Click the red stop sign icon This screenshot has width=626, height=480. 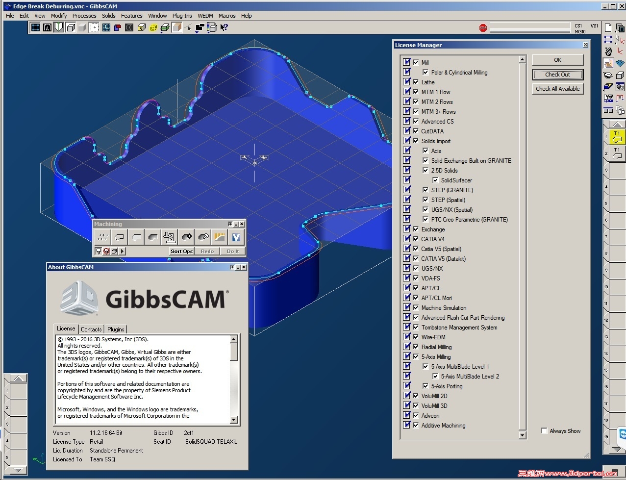[x=483, y=28]
